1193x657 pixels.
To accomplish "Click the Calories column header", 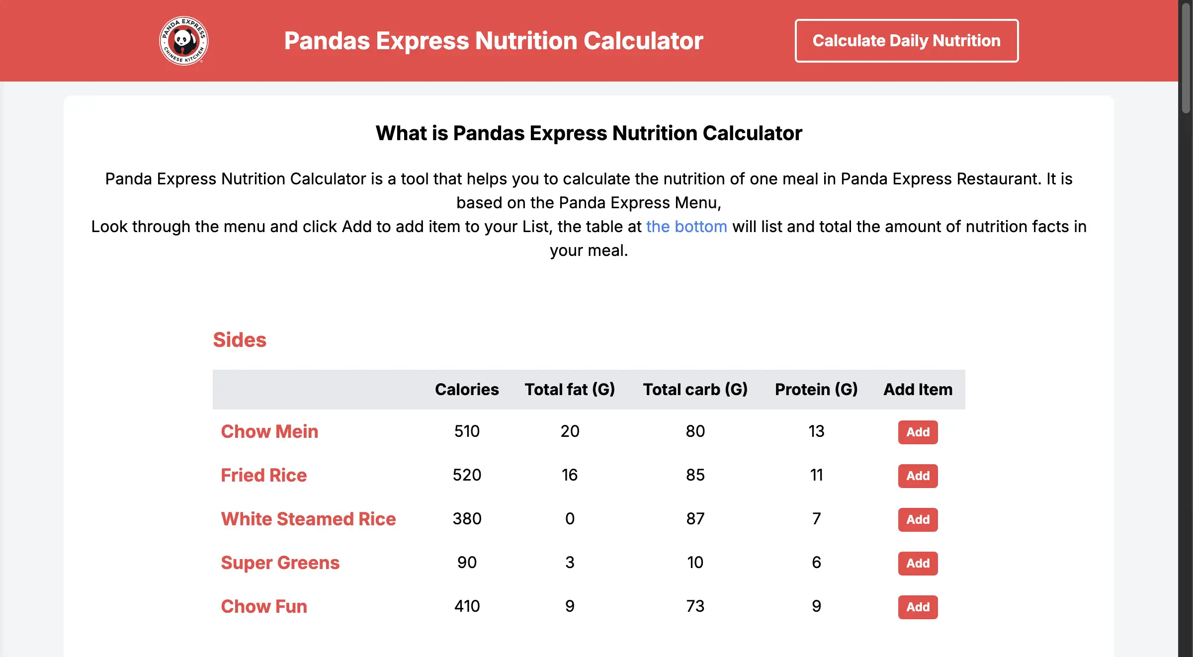I will point(466,389).
